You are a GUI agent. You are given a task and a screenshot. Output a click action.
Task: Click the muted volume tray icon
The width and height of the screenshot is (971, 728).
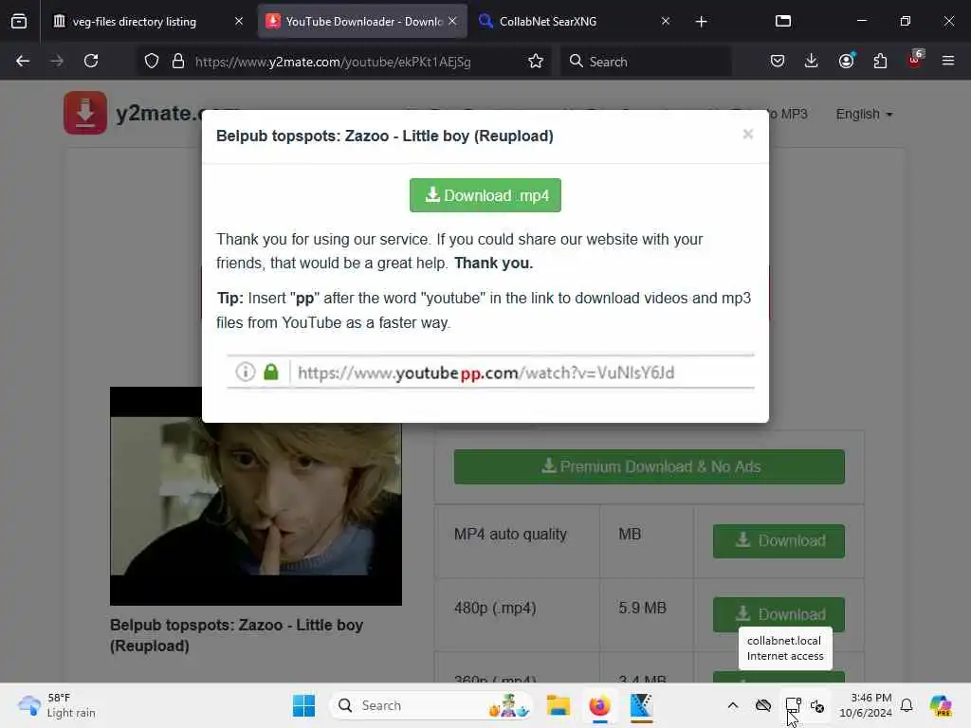[x=817, y=705]
